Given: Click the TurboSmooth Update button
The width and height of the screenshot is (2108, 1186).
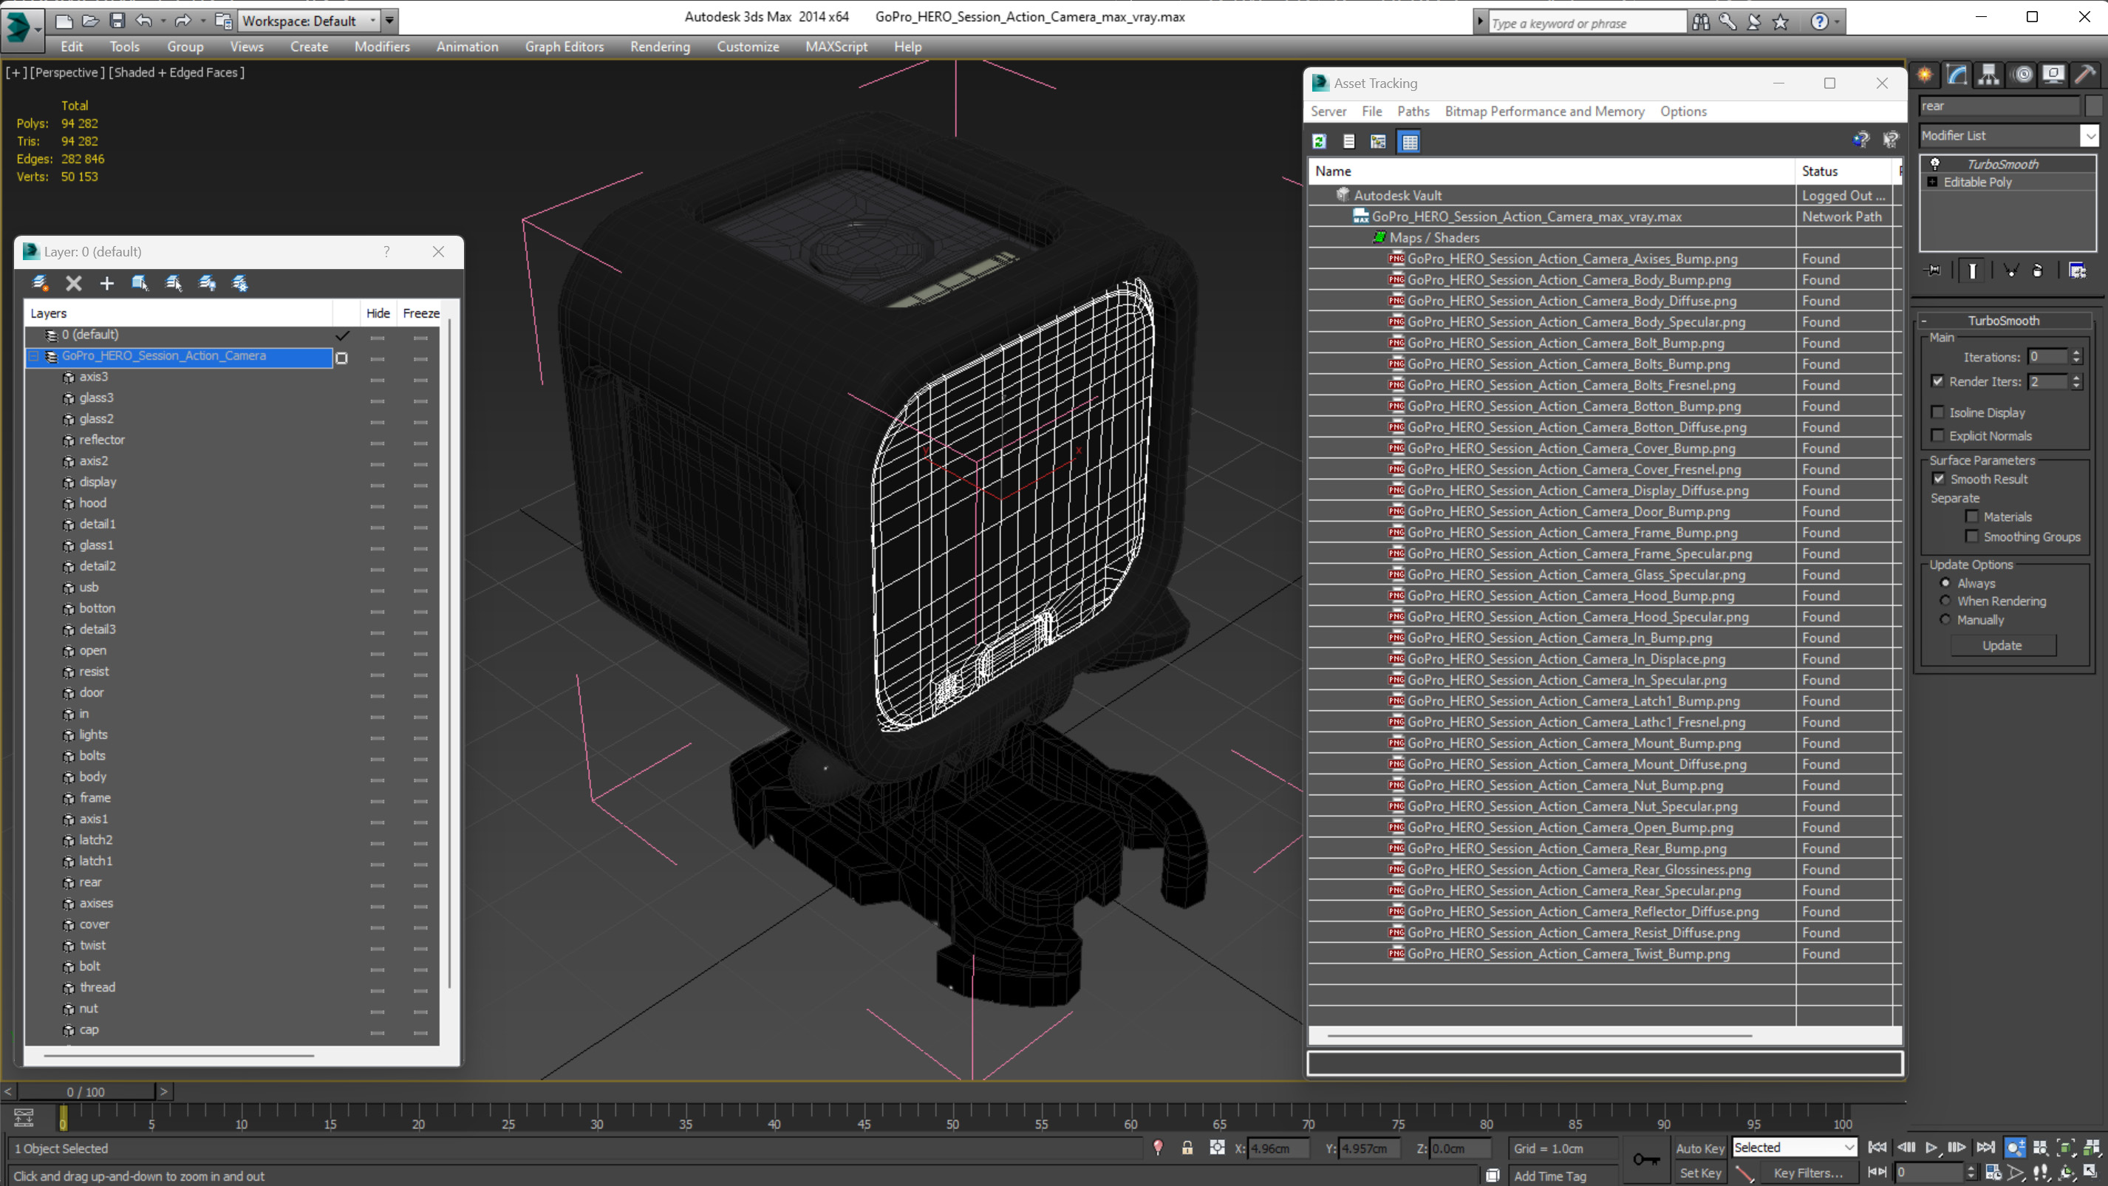Looking at the screenshot, I should tap(2002, 645).
